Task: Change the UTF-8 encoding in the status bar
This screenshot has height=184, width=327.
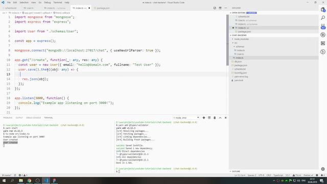Action: (261, 175)
